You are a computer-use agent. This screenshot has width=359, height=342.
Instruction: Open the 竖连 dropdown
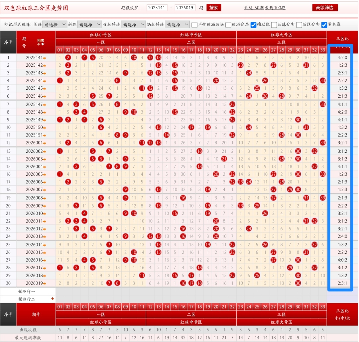55,25
